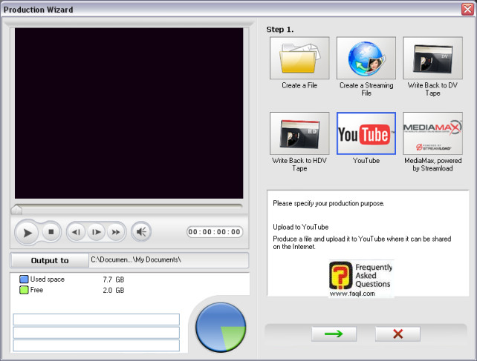Click the disk usage pie chart
This screenshot has width=477, height=361.
click(221, 328)
